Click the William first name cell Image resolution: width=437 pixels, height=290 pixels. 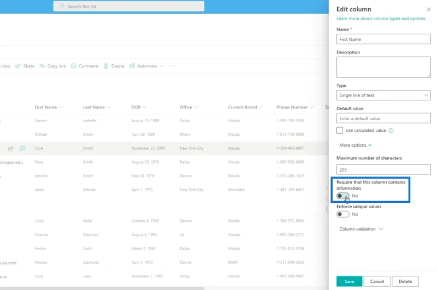click(41, 134)
